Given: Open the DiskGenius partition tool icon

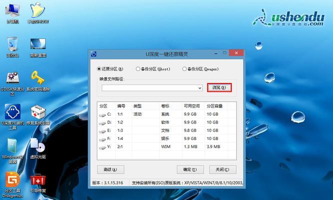Looking at the screenshot, I should click(12, 180).
